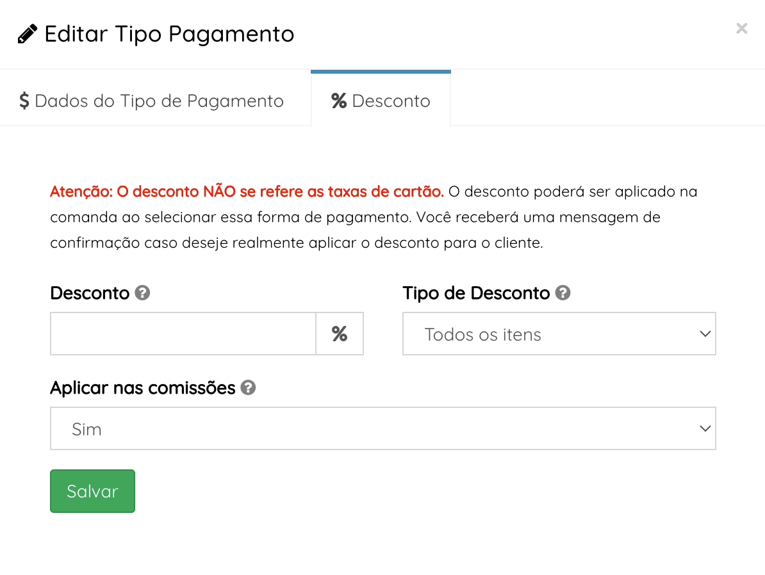Screen dimensions: 765x575
Task: Click the dollar sign icon on first tab
Action: pos(24,101)
